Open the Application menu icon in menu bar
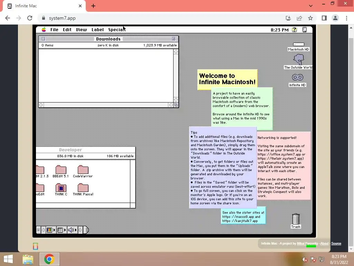Viewport: 354px width, 266px height. 305,30
